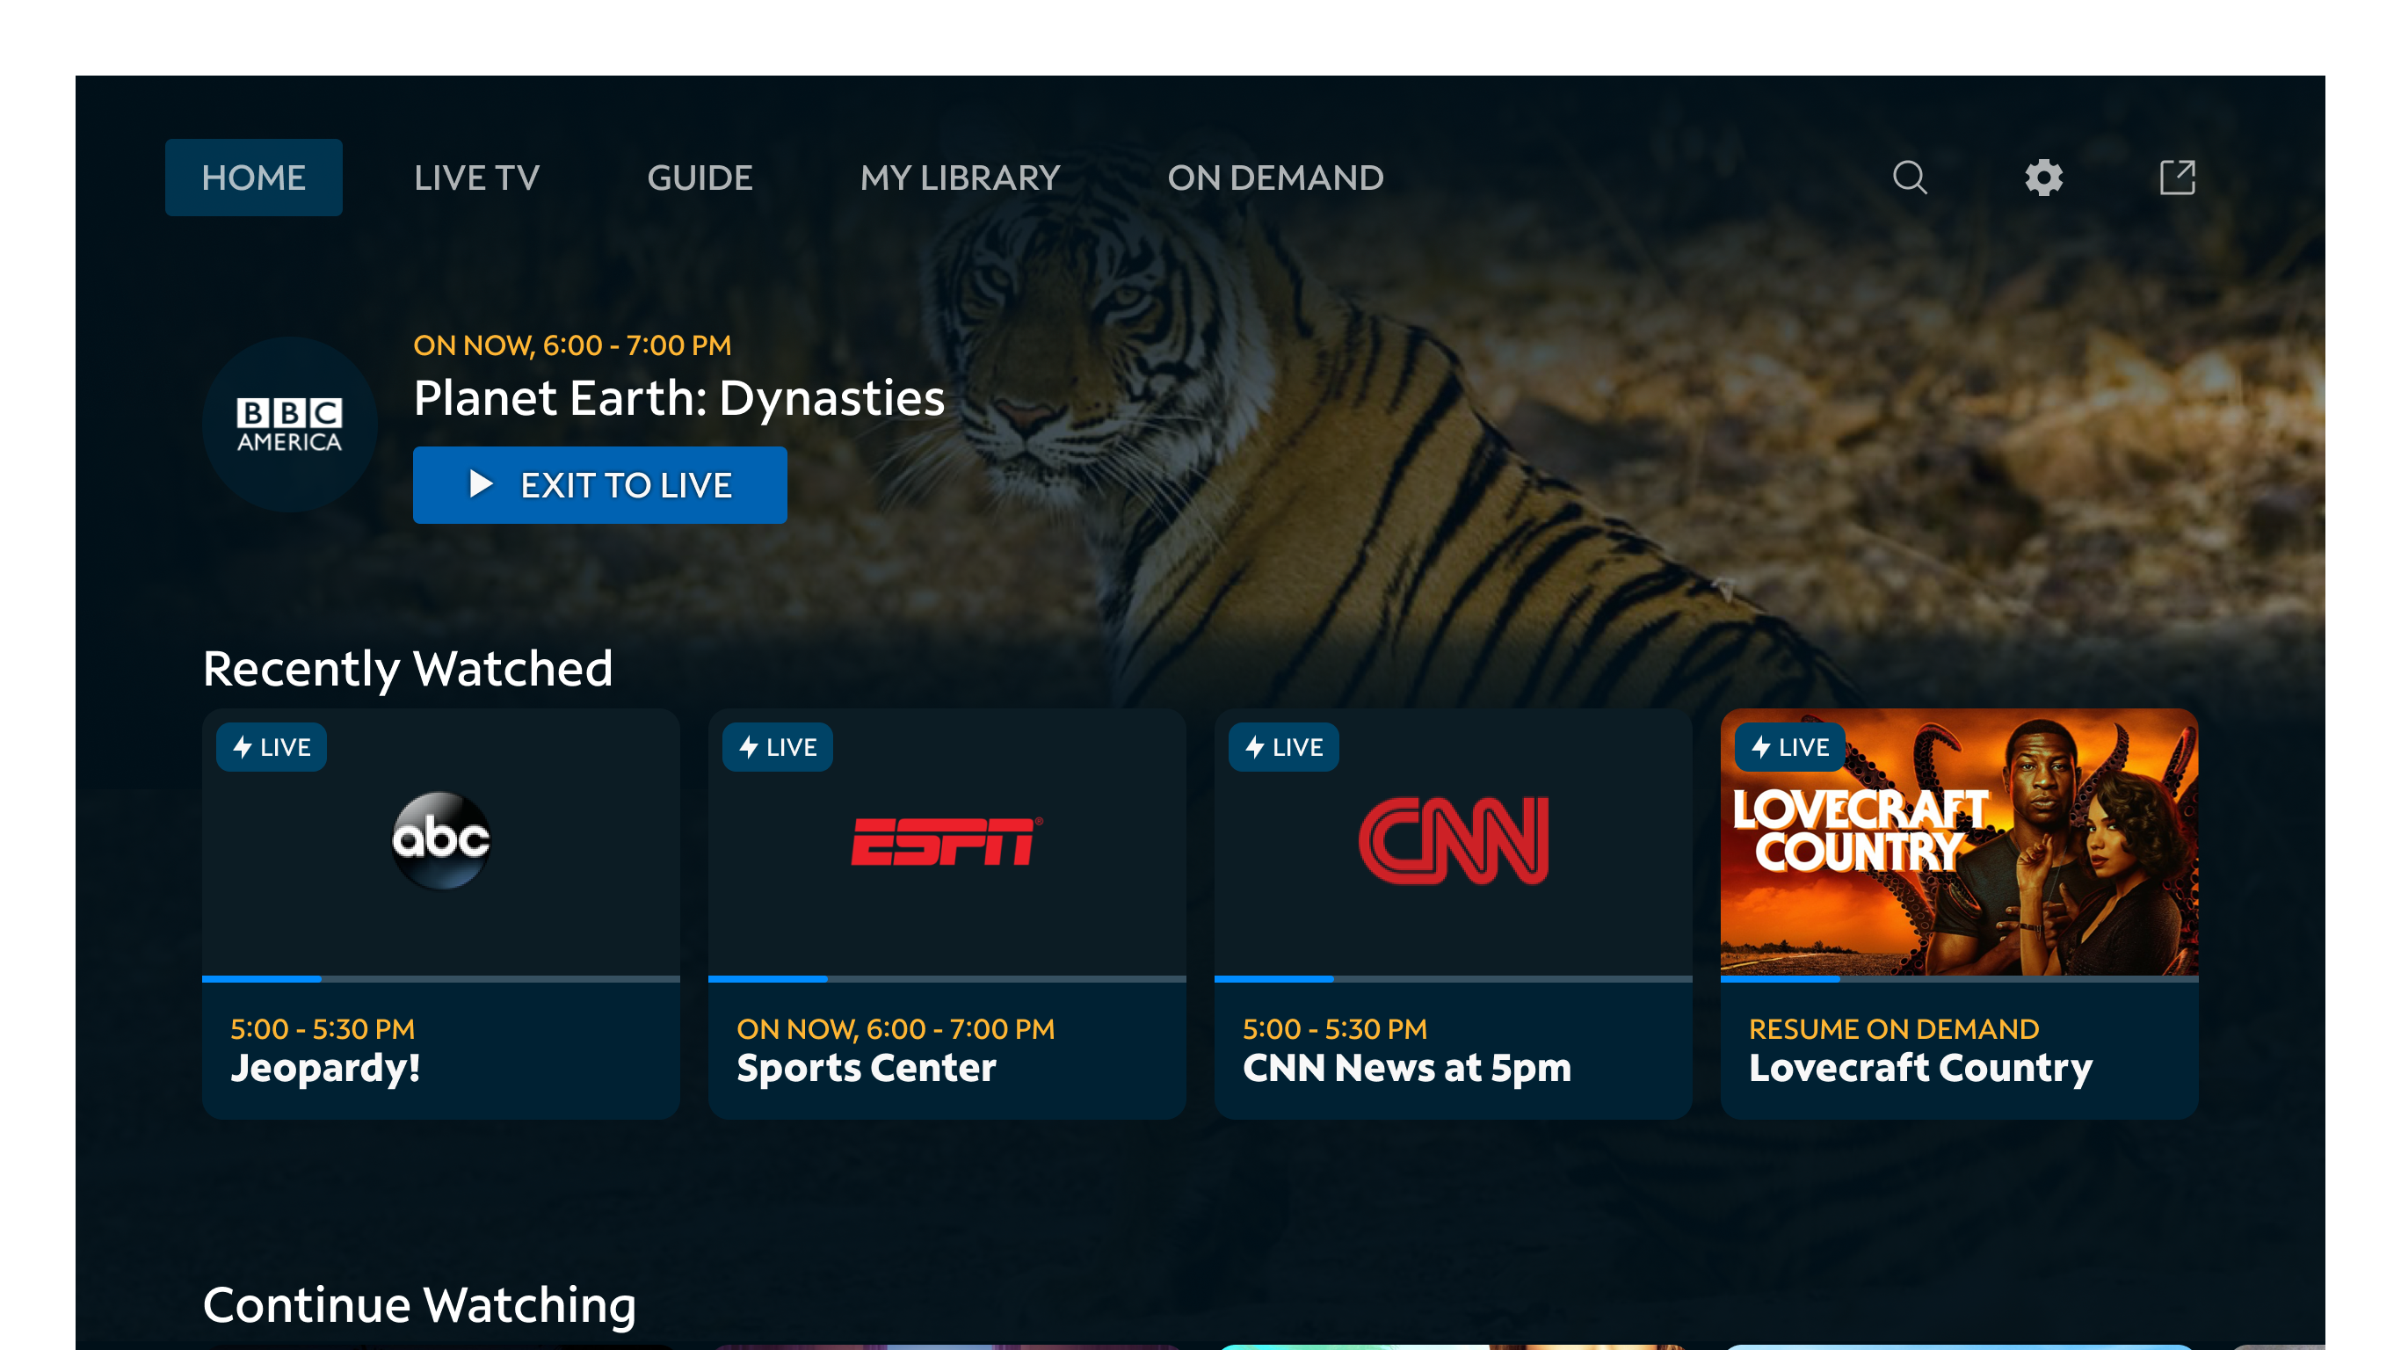Image resolution: width=2401 pixels, height=1350 pixels.
Task: Click the exit app icon at top right
Action: tap(2177, 178)
